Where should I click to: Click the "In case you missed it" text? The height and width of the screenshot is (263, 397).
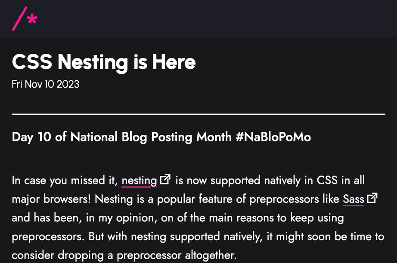pos(65,181)
